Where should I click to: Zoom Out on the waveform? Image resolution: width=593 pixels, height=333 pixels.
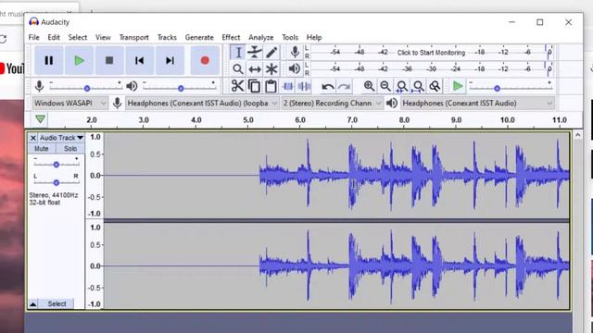[x=385, y=86]
